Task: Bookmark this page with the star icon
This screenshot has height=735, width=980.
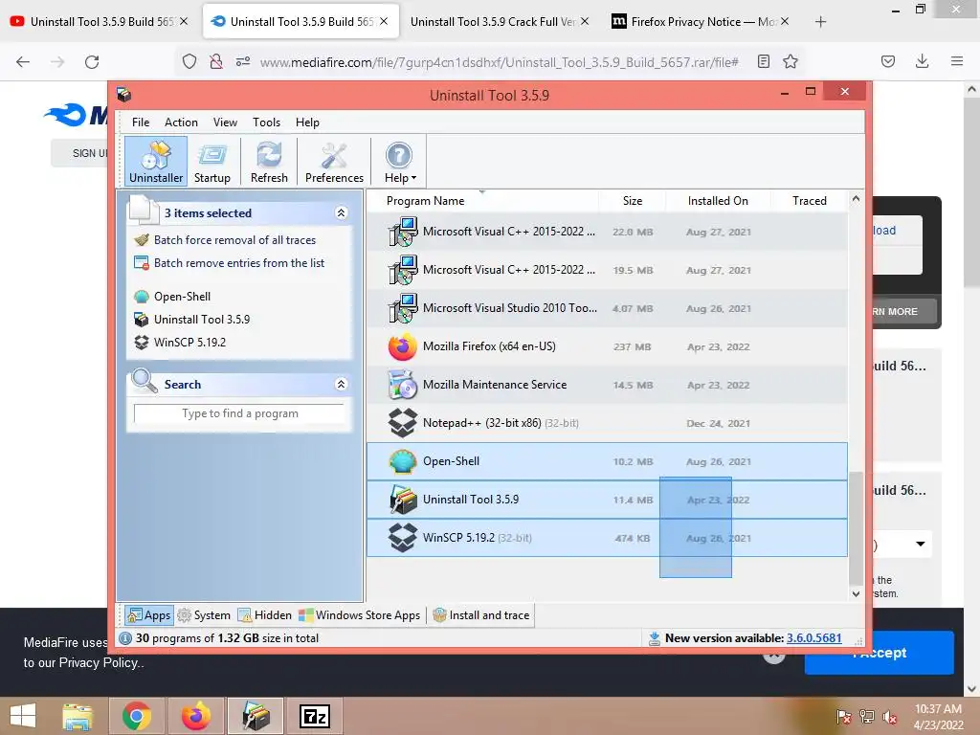Action: [x=791, y=61]
